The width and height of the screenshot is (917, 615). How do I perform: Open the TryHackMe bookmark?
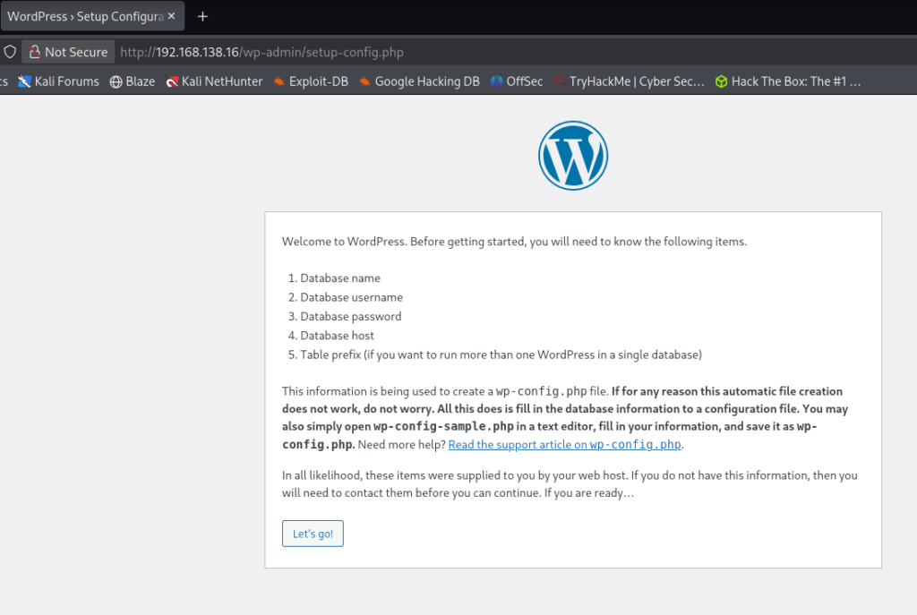(x=630, y=81)
